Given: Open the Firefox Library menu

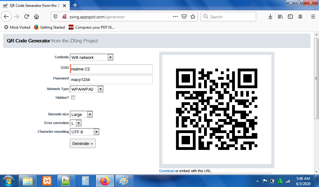Looking at the screenshot, I should click(x=280, y=17).
